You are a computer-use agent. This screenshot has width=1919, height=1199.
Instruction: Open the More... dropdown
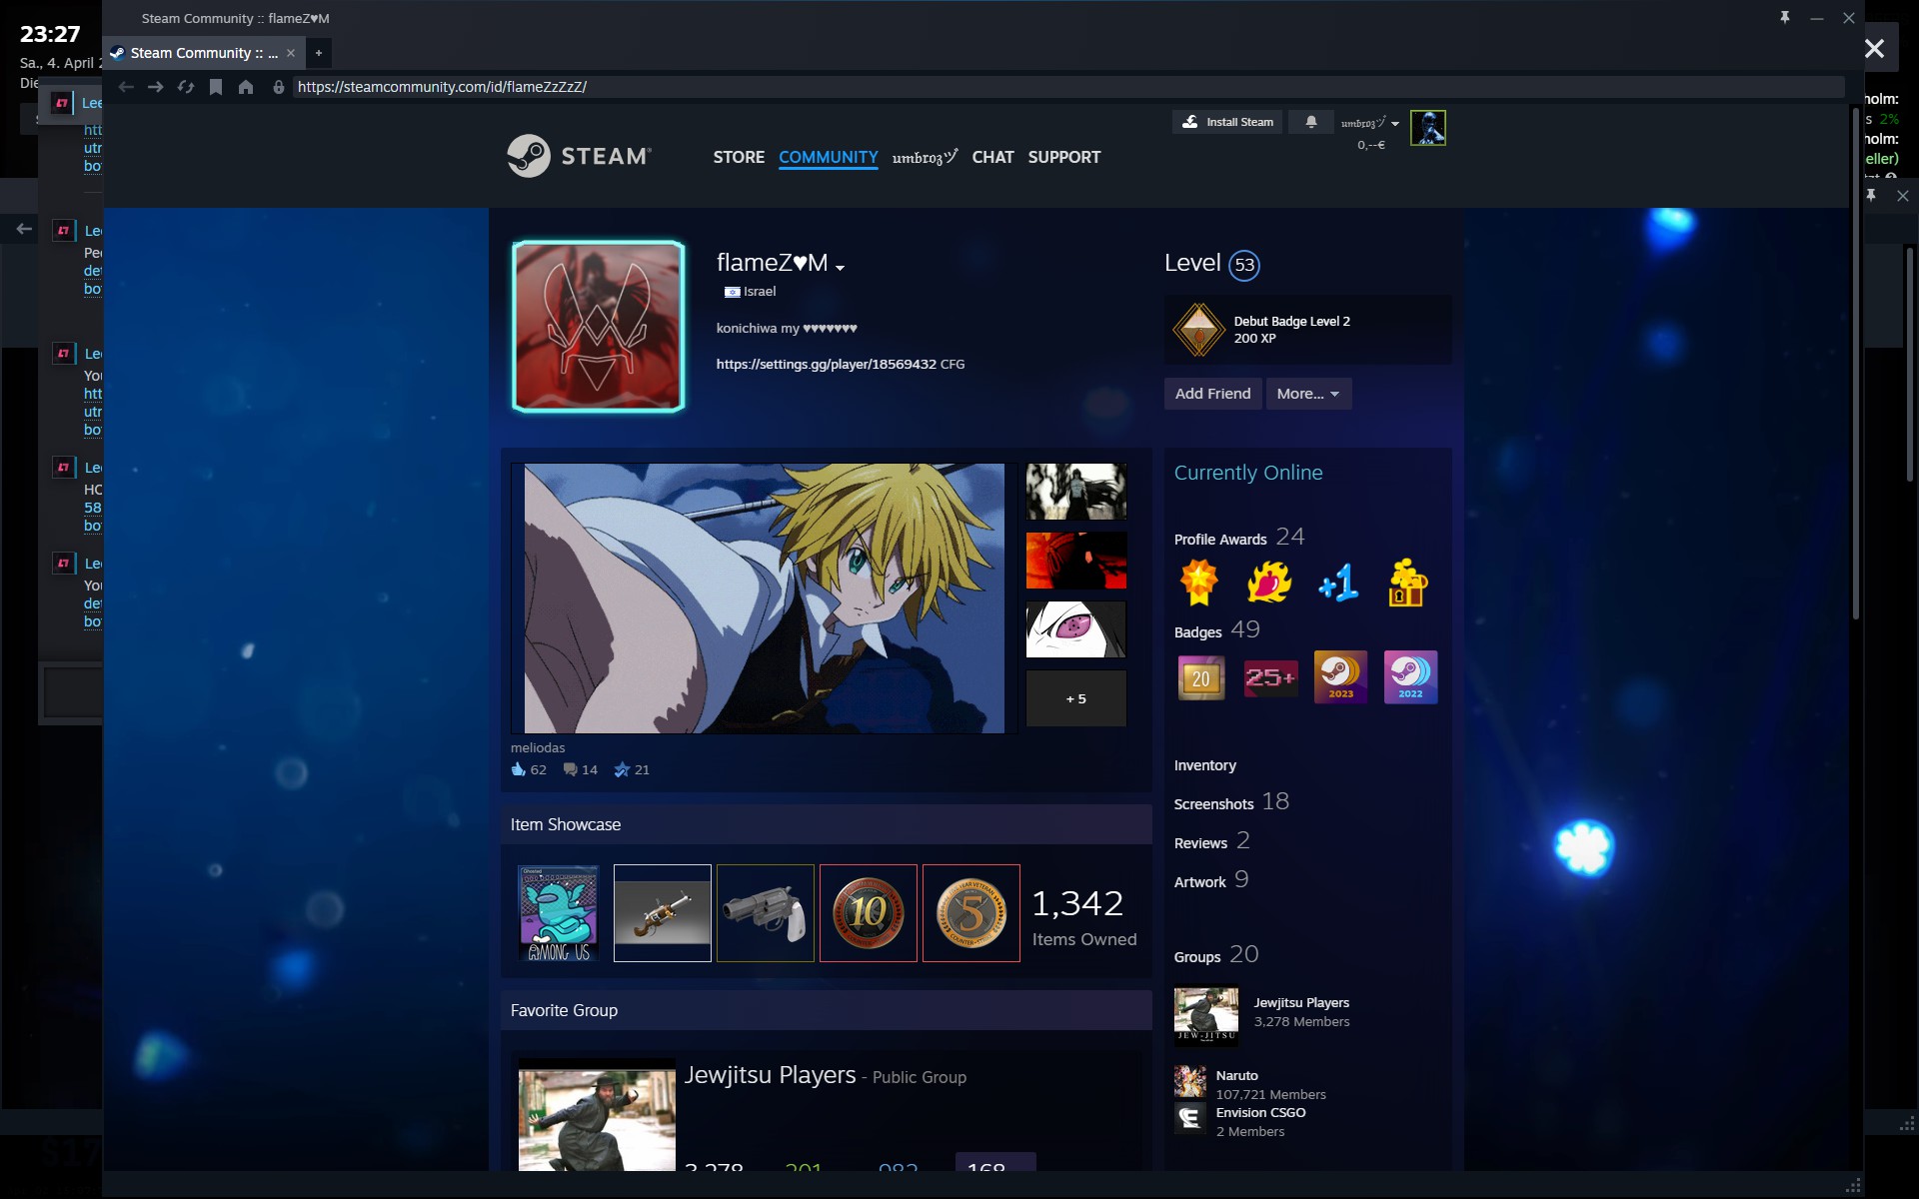coord(1307,394)
